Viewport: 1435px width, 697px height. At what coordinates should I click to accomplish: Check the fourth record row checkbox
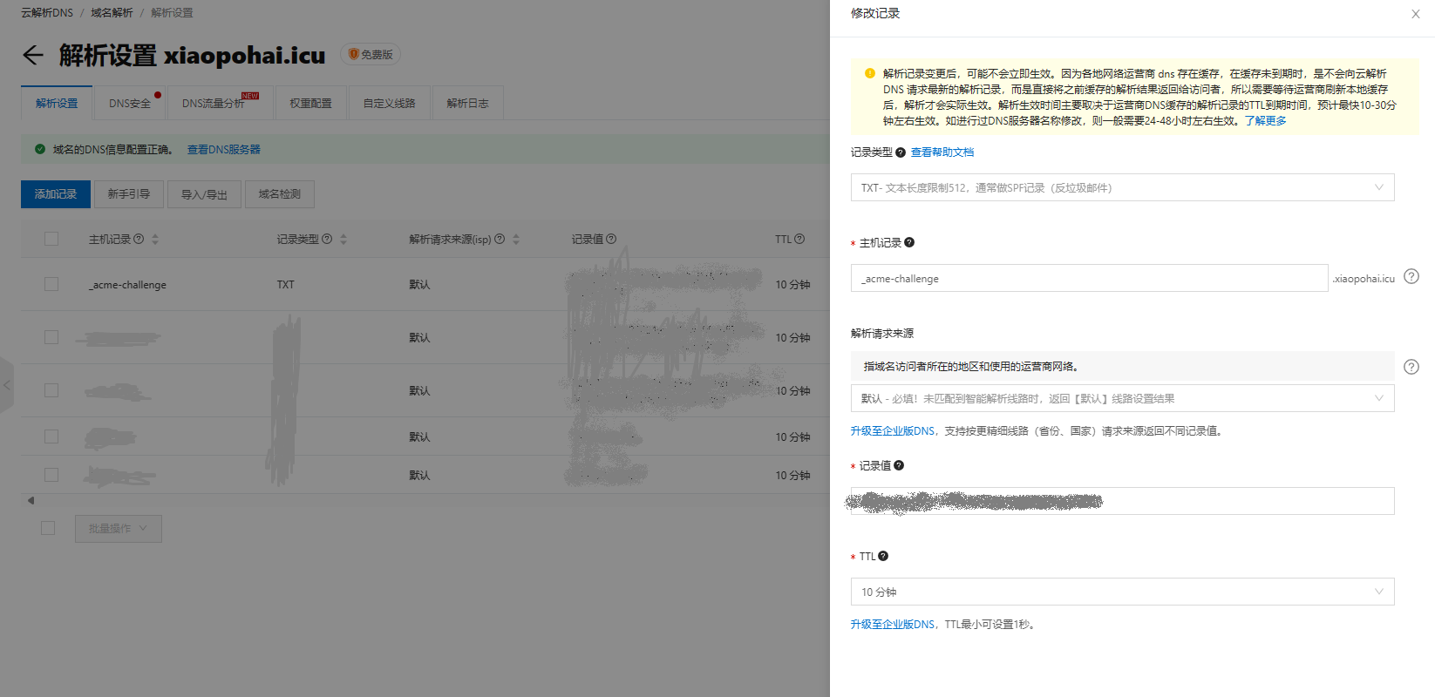tap(51, 436)
